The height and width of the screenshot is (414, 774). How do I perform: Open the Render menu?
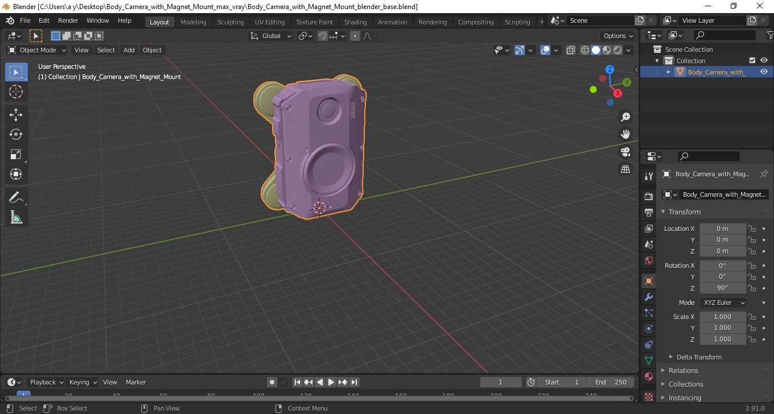pyautogui.click(x=68, y=20)
